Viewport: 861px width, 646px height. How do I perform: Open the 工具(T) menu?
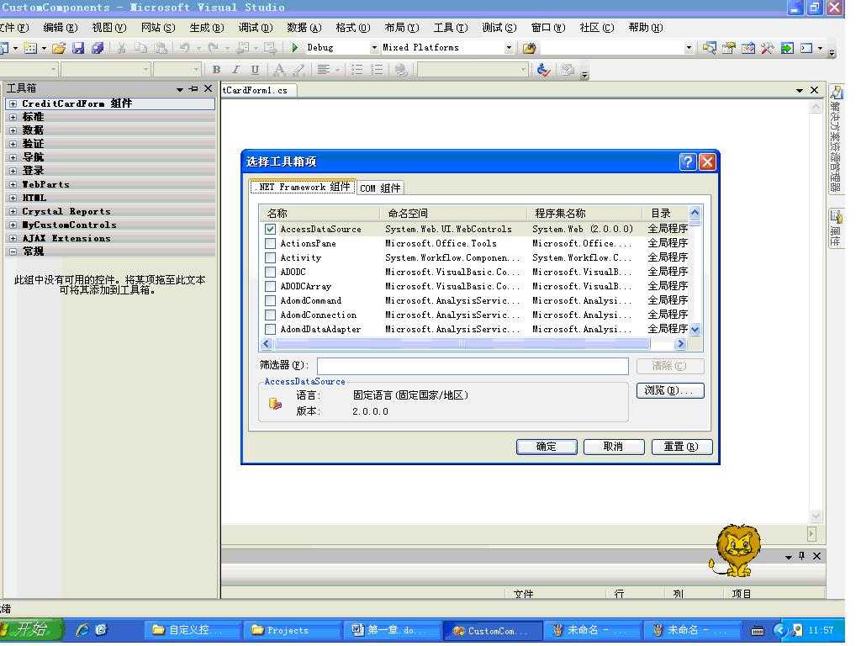(451, 28)
